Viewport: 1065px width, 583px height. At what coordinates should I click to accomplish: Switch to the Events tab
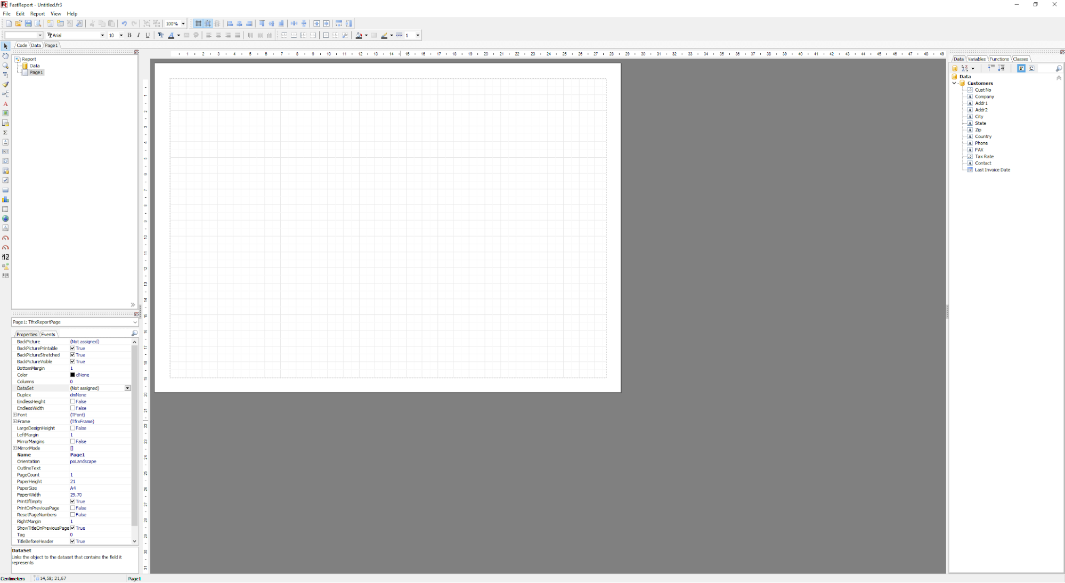48,334
